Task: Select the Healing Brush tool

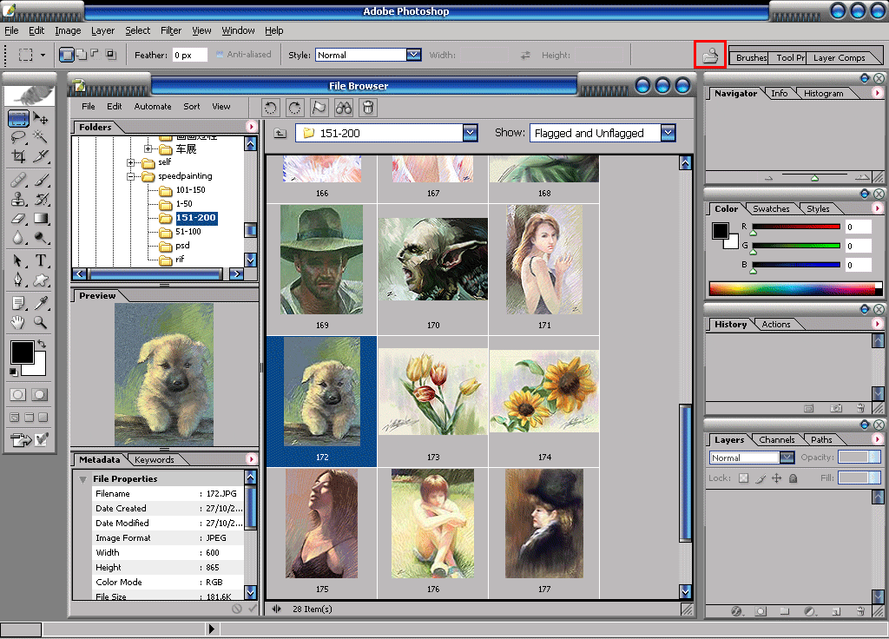Action: (18, 180)
